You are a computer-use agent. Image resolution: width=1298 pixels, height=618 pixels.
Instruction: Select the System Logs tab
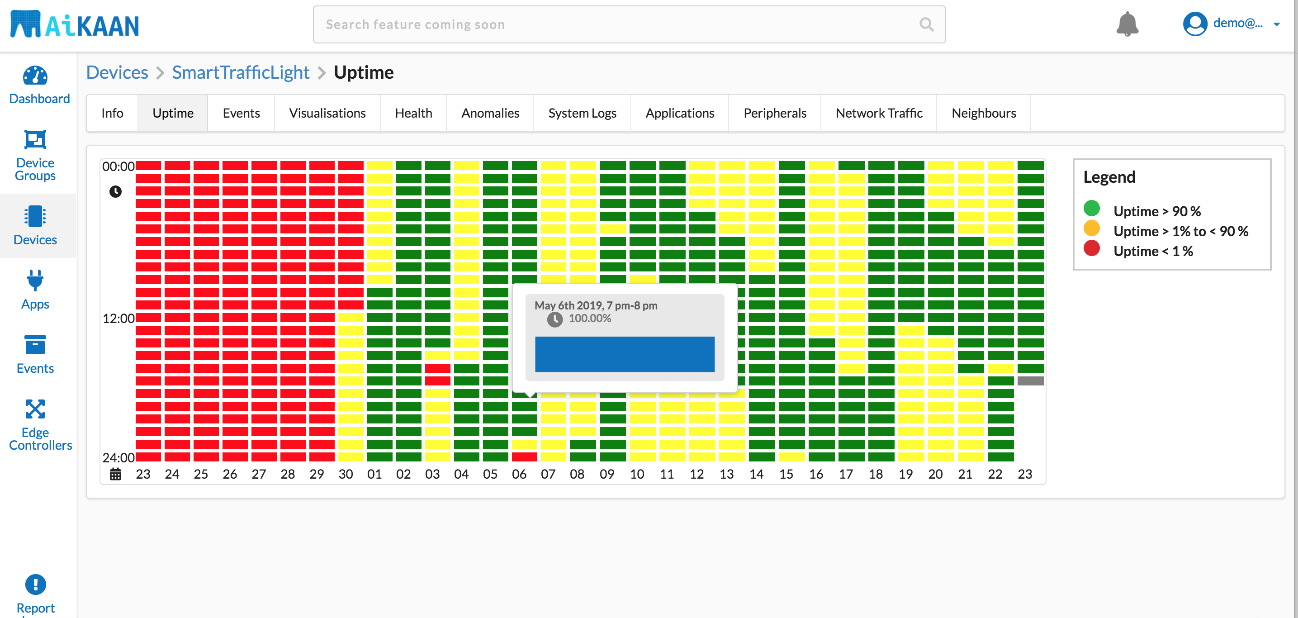pos(582,114)
